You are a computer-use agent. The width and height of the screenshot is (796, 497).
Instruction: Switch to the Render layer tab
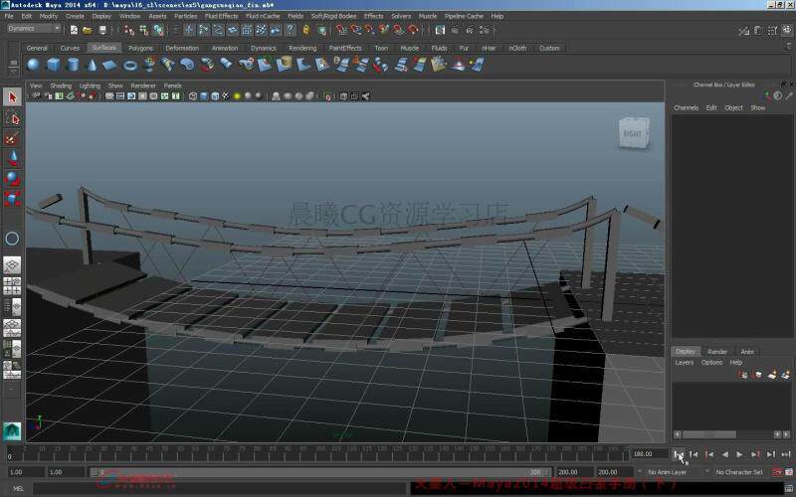717,352
